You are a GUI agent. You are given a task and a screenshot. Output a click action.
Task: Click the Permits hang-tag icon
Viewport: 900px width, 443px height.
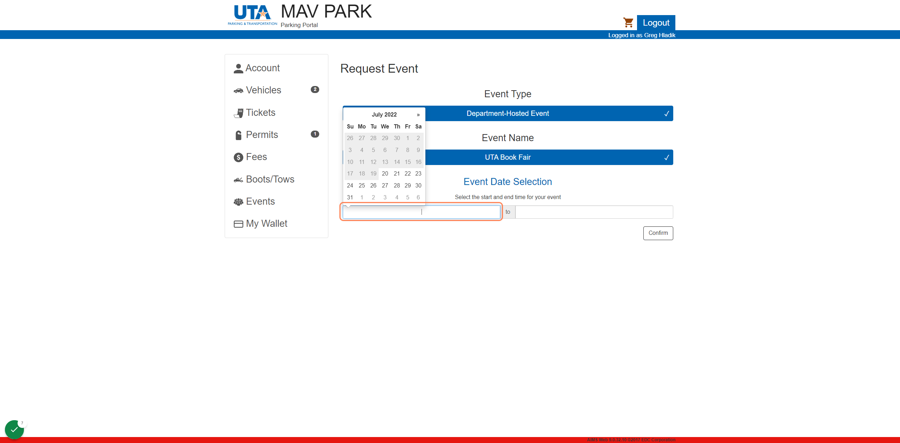tap(238, 135)
